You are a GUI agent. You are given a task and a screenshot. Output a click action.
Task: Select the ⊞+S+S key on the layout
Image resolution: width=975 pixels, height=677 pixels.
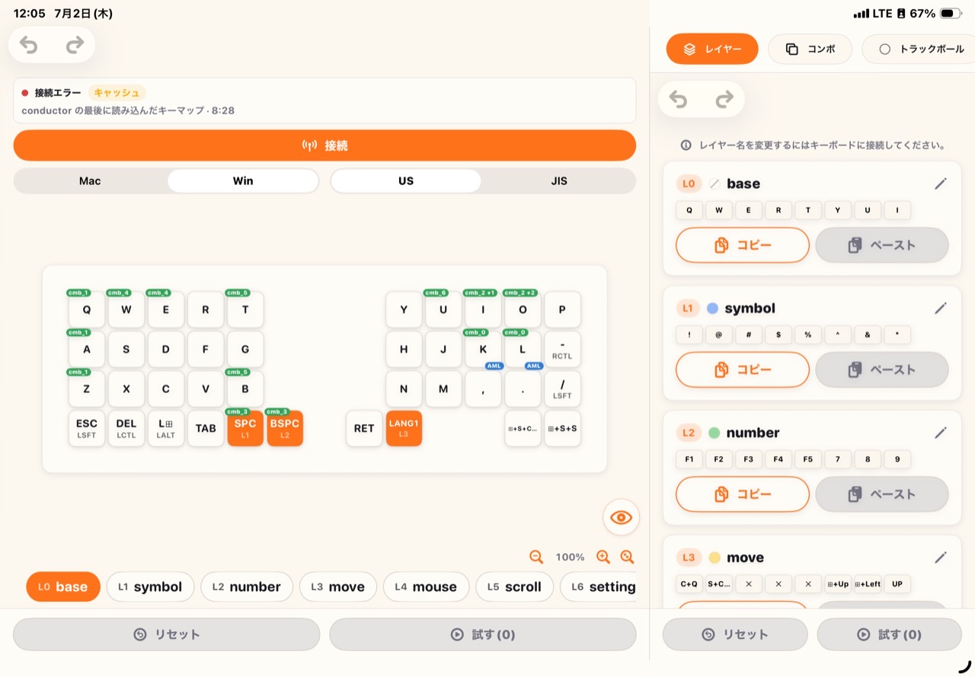tap(562, 429)
